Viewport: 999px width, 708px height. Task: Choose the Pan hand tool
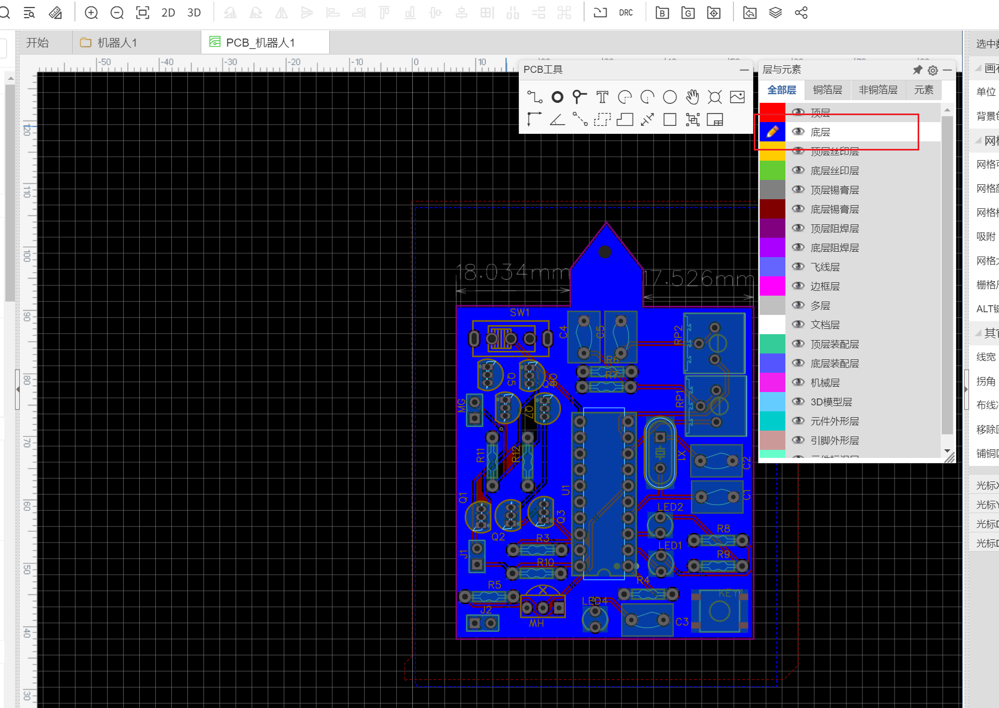coord(692,97)
